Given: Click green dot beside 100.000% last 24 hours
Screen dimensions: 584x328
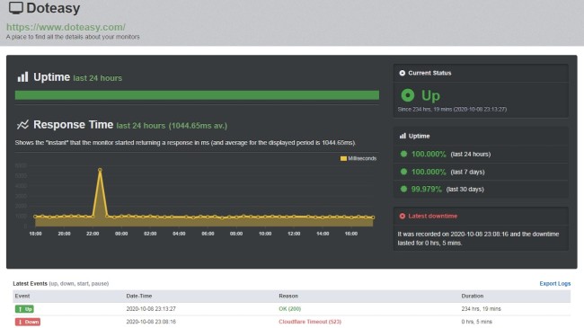Looking at the screenshot, I should (403, 154).
